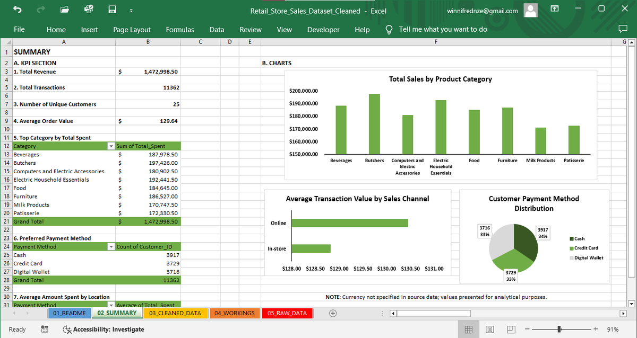Click the Undo arrow in Quick Access Toolbar
The image size is (637, 338).
[x=17, y=10]
